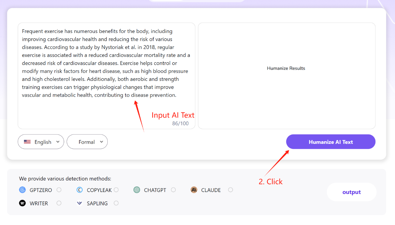
Task: Click the Sapling detector icon
Action: point(79,203)
